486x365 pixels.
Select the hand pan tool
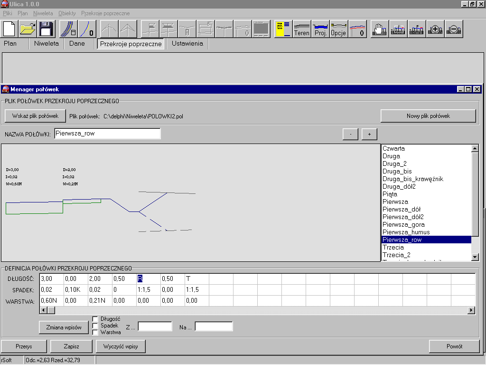[379, 29]
